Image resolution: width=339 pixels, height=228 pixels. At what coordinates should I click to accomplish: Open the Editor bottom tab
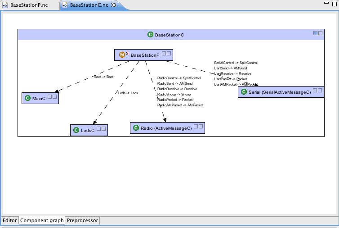[9, 220]
